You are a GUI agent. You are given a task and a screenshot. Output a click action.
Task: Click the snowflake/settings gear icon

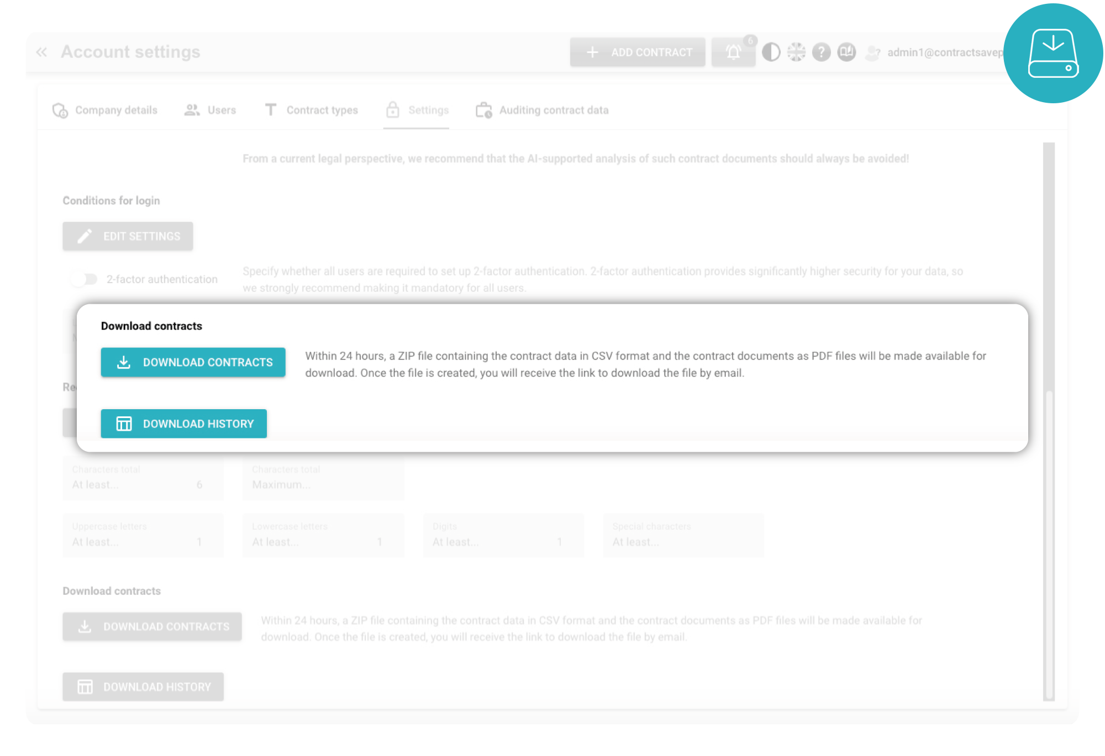pos(798,52)
